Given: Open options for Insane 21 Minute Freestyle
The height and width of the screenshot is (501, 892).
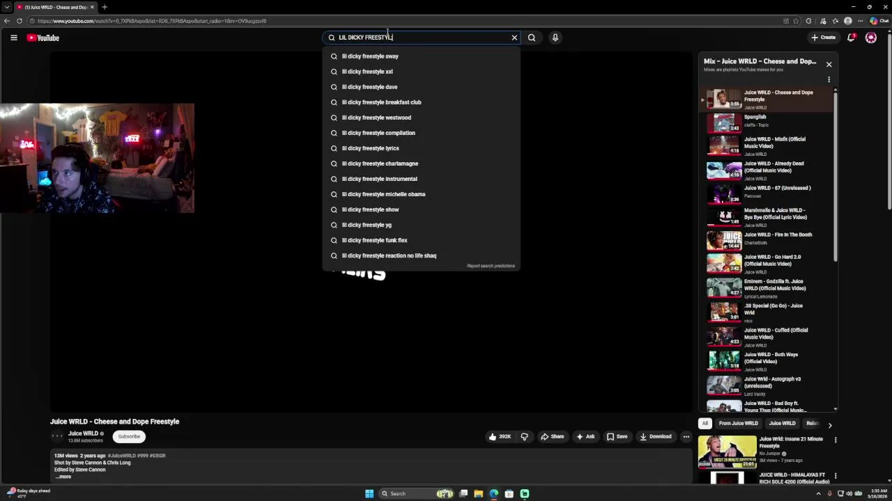Looking at the screenshot, I should [836, 440].
